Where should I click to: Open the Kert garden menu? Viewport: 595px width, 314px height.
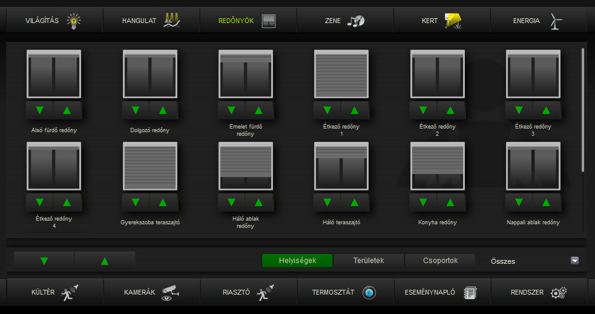(x=442, y=21)
